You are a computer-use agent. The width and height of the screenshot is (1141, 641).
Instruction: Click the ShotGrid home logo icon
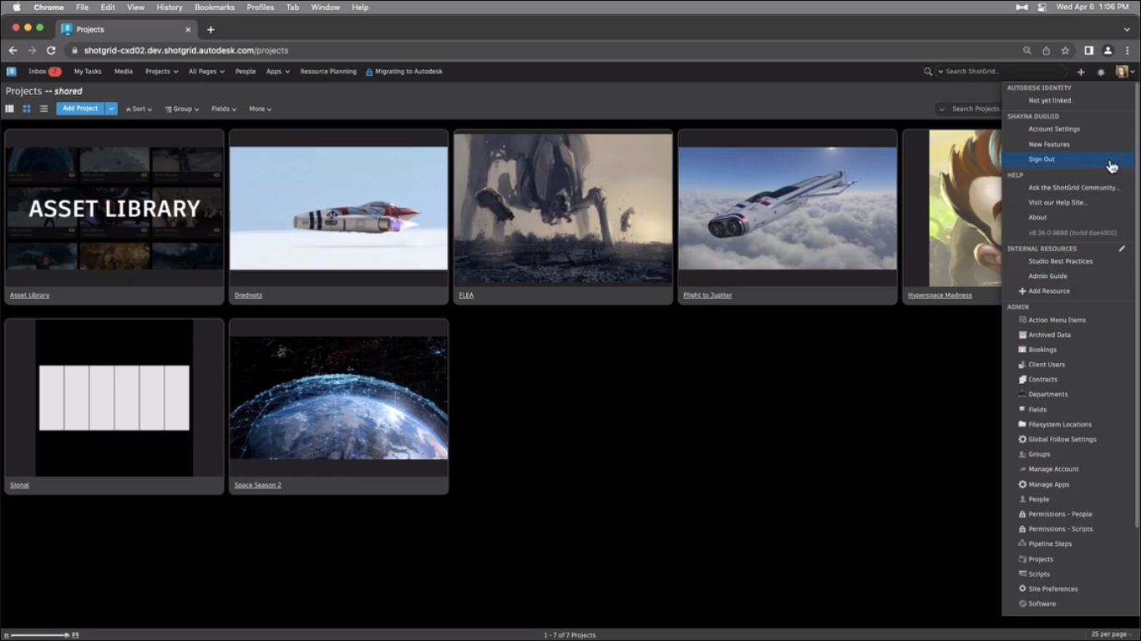tap(12, 72)
